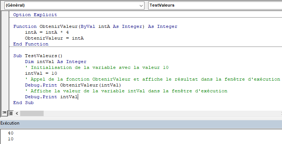Click the line ObtenirValeur = intA

click(54, 38)
